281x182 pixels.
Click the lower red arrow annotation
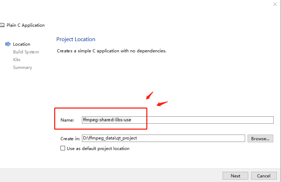tap(162, 104)
